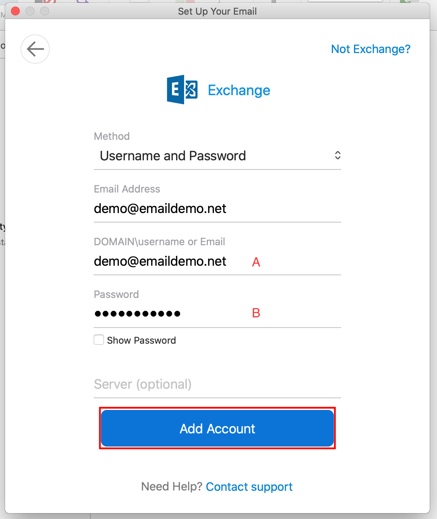Click the Exchange heading text
This screenshot has width=437, height=519.
pyautogui.click(x=239, y=90)
